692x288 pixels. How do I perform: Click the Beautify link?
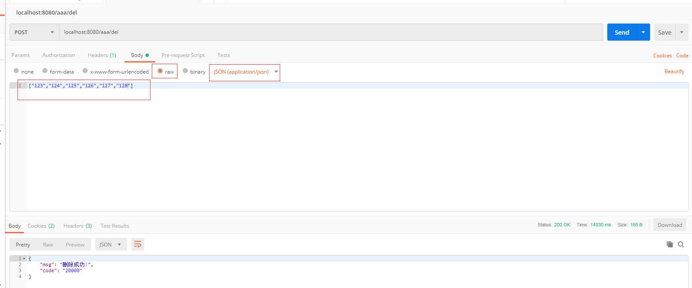pyautogui.click(x=674, y=71)
